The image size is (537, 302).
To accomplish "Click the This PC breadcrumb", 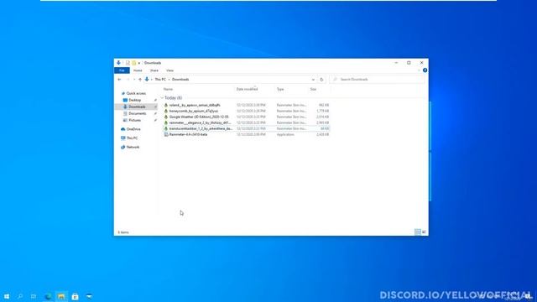I will pyautogui.click(x=160, y=80).
